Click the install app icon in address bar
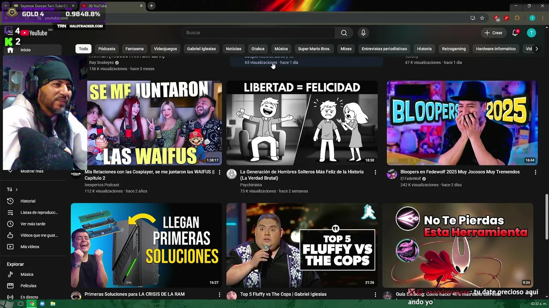Viewport: 549px width, 308px height. pyautogui.click(x=473, y=18)
